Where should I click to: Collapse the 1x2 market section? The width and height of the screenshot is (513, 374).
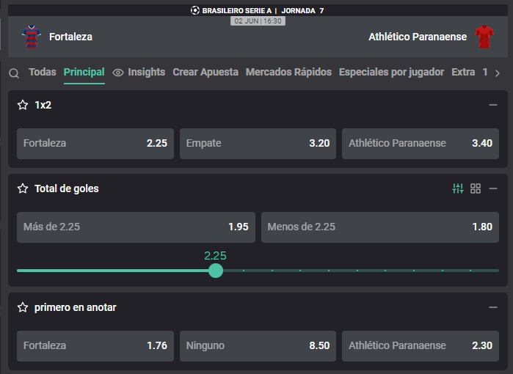[x=493, y=105]
